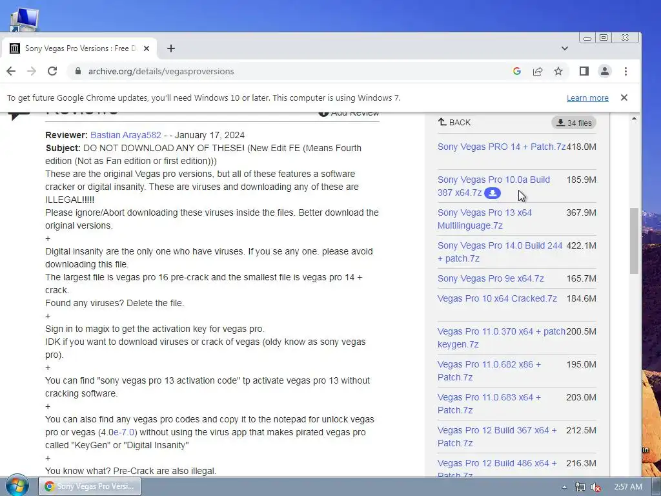Image resolution: width=661 pixels, height=496 pixels.
Task: View site information via the lock icon
Action: tap(77, 71)
